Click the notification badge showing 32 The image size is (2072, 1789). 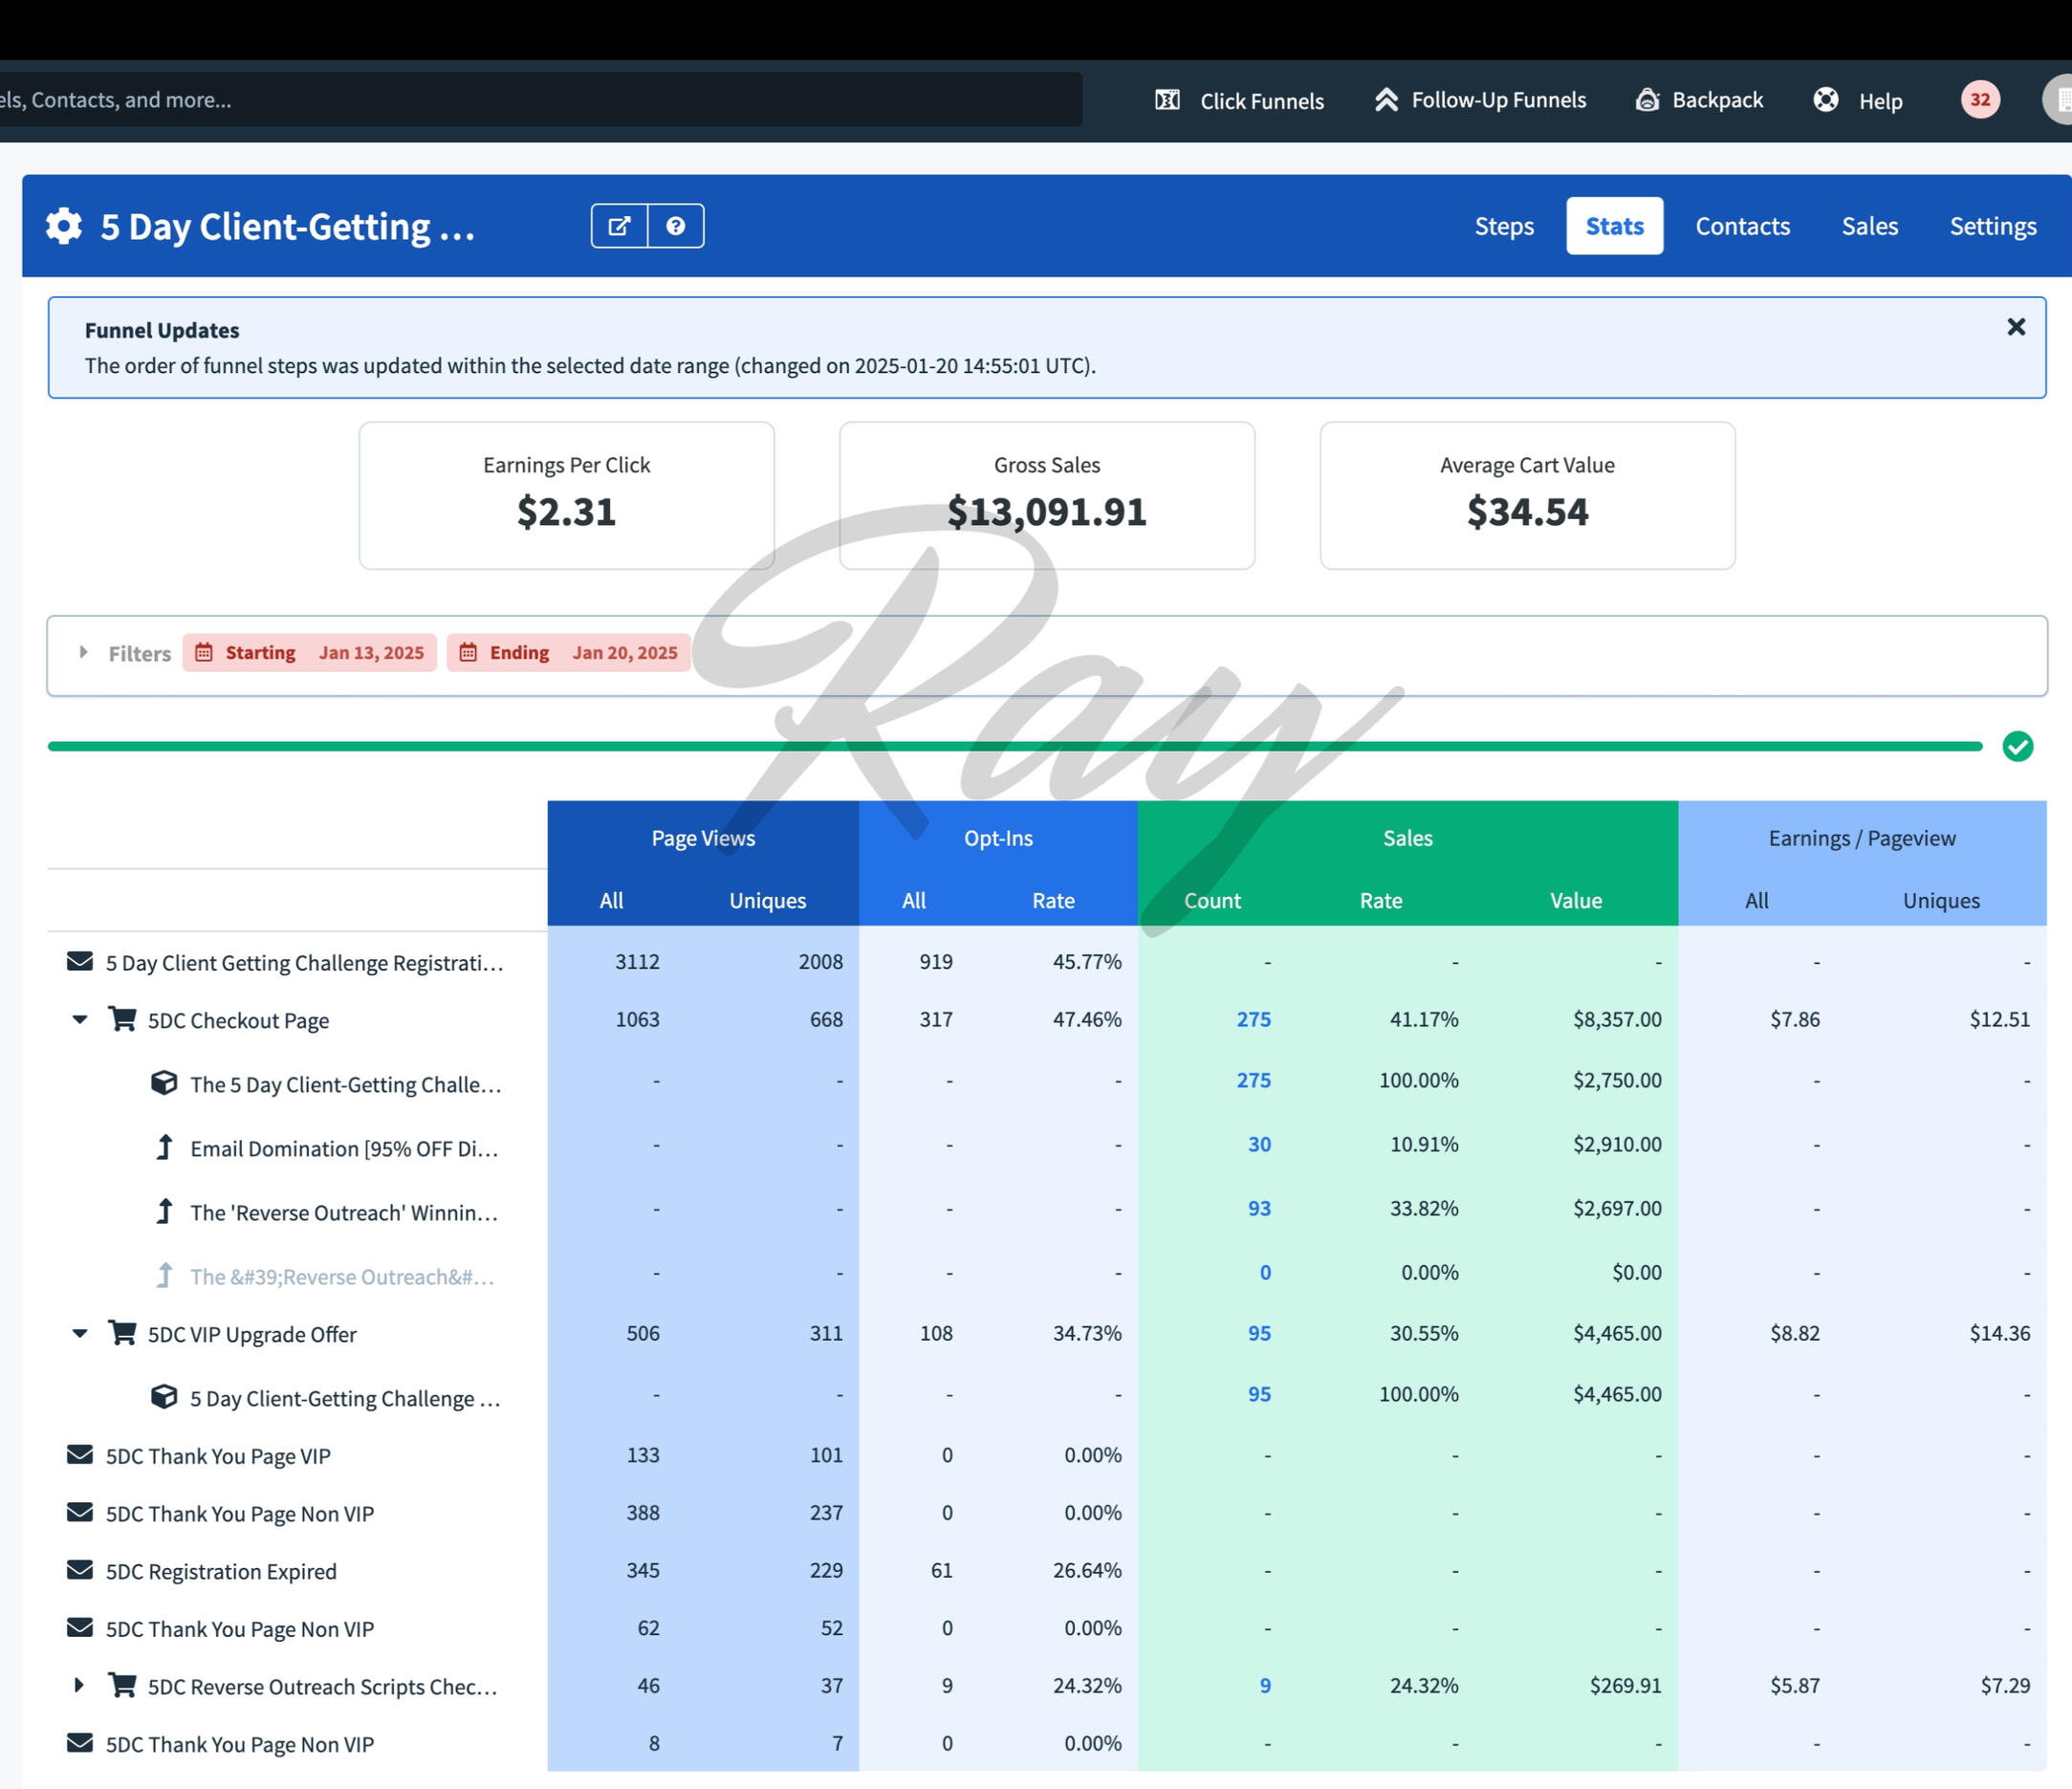coord(1979,100)
